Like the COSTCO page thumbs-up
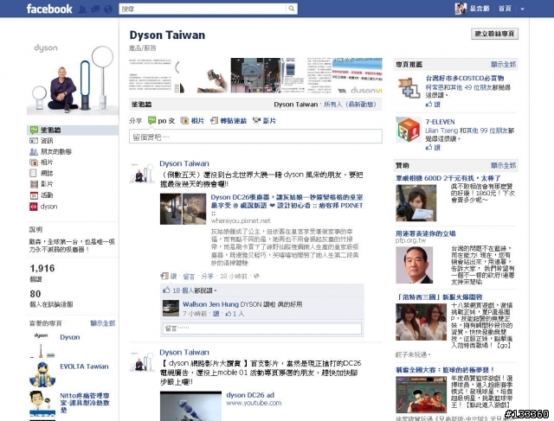The image size is (554, 421). 433,105
